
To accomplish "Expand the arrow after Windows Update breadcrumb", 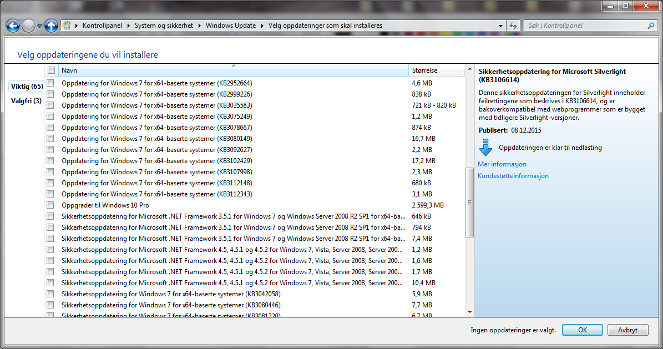I will [262, 26].
